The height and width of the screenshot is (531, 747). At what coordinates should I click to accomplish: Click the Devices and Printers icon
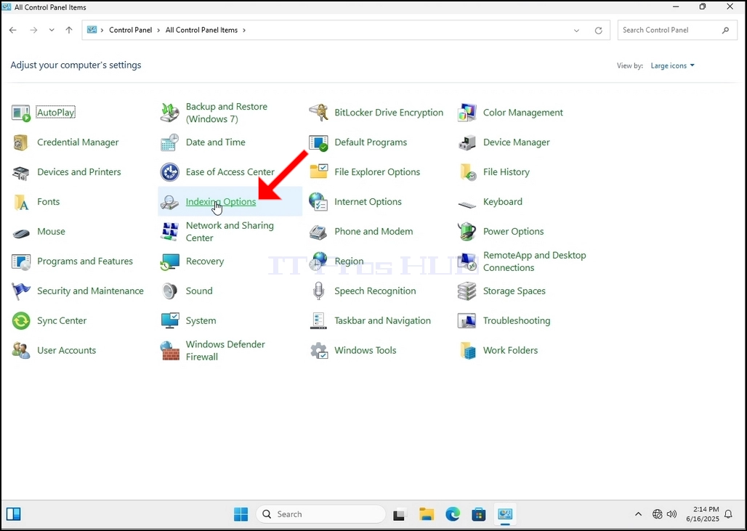(x=21, y=172)
